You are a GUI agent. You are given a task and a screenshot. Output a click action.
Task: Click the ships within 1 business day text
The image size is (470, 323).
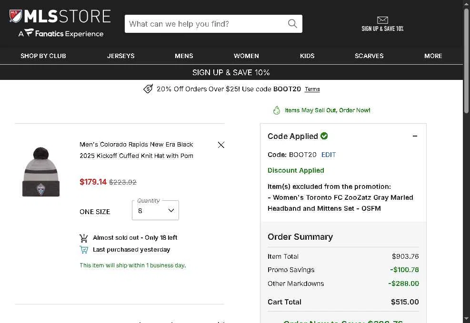133,265
